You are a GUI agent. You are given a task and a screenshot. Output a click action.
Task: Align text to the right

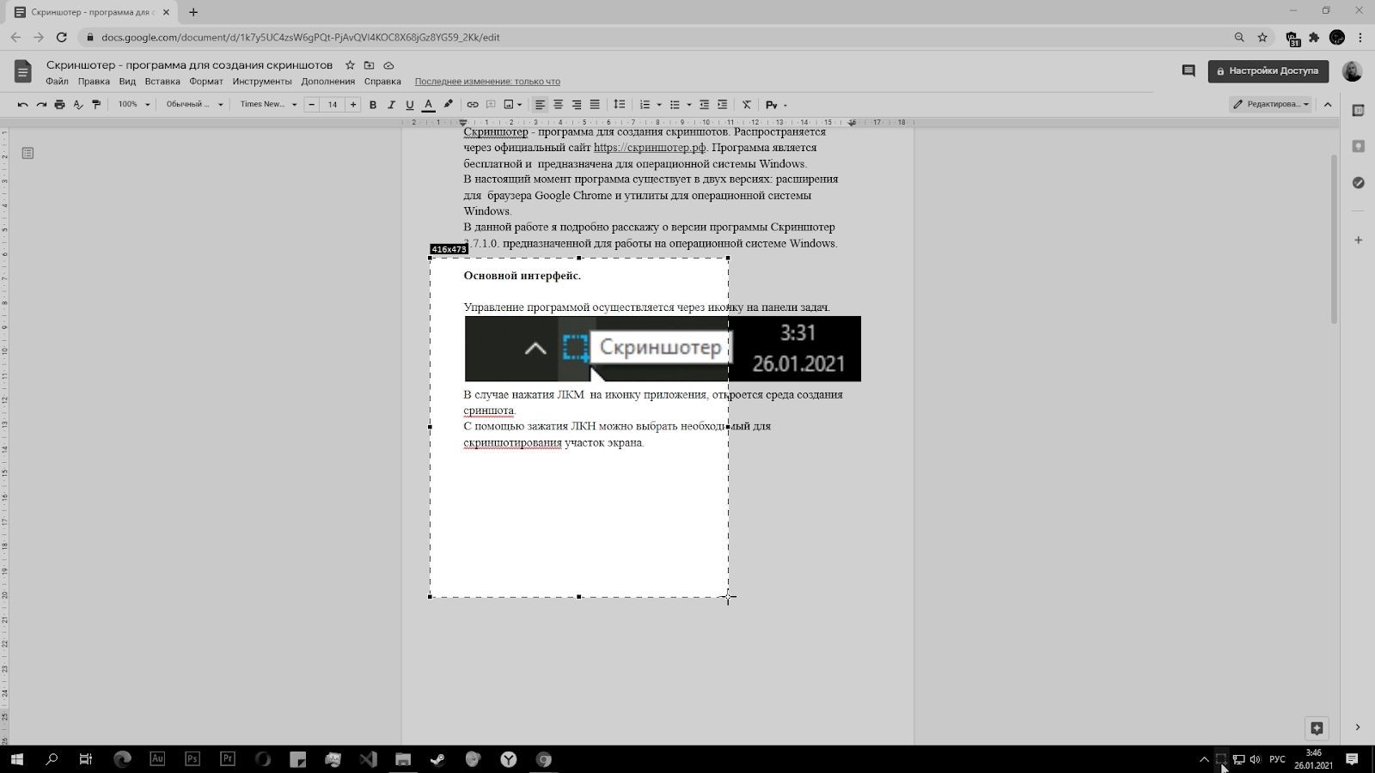(x=577, y=105)
